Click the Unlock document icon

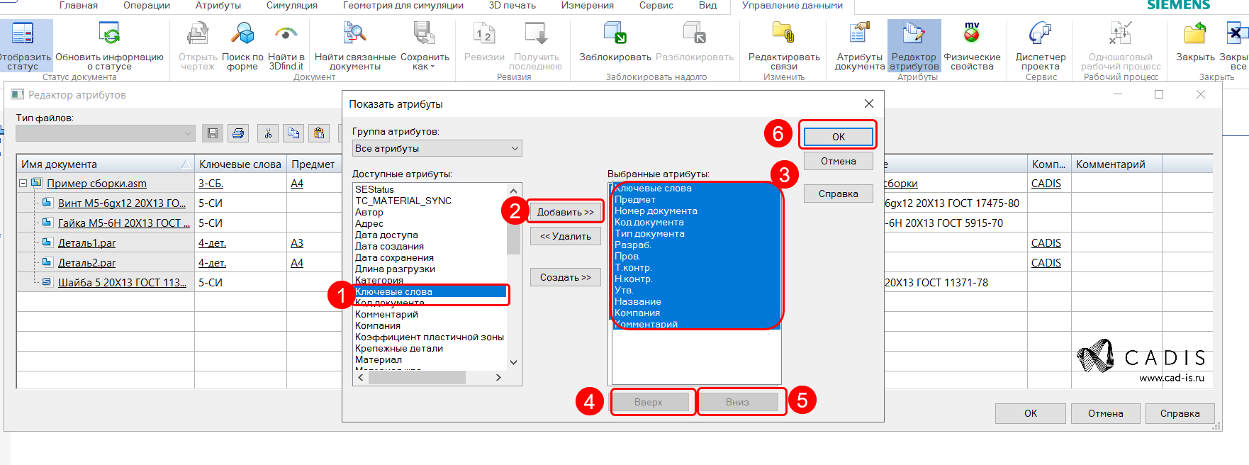pos(694,33)
